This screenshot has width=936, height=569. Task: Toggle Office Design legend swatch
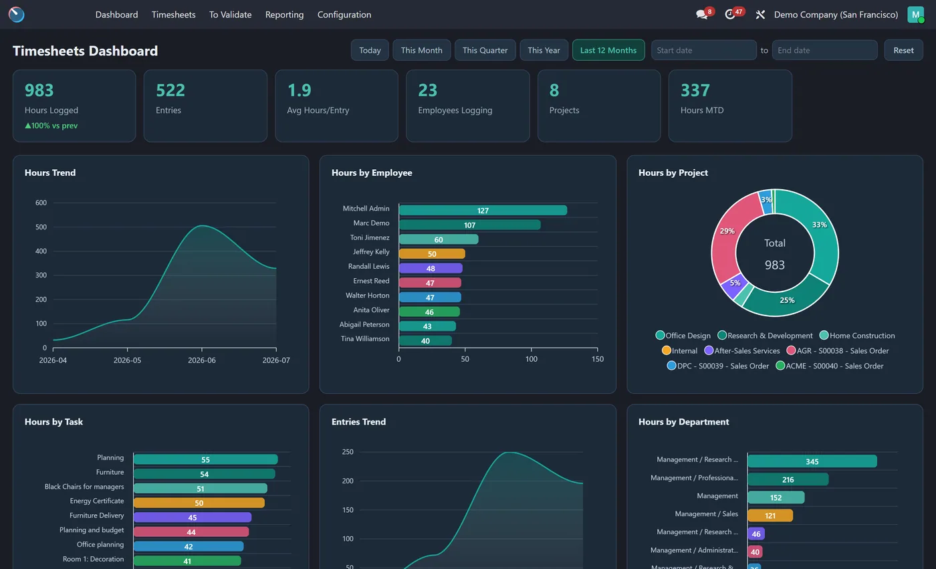(x=660, y=336)
